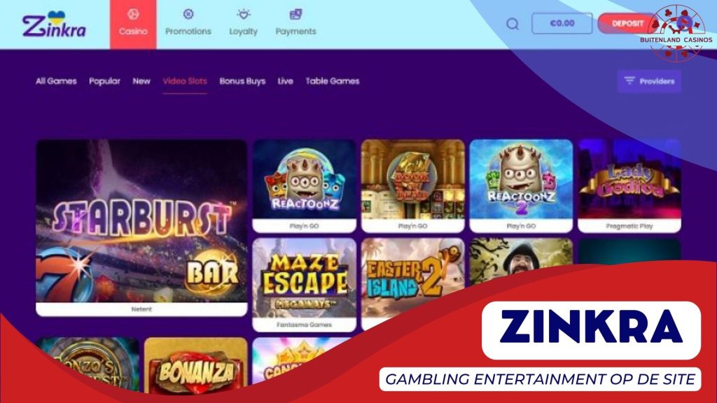This screenshot has height=403, width=717.
Task: Click the Buitenland Casinos badge logo
Action: point(676,33)
